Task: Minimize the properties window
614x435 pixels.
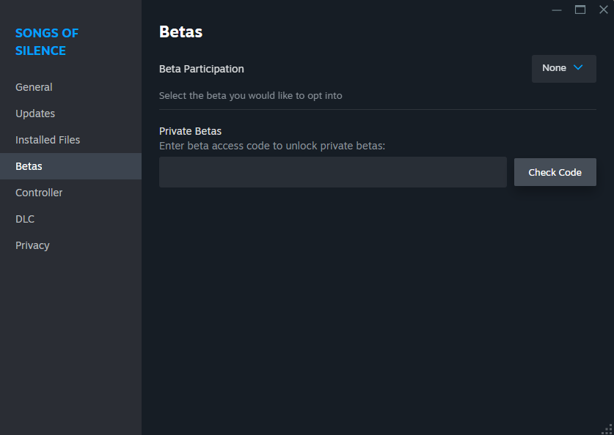Action: coord(556,10)
